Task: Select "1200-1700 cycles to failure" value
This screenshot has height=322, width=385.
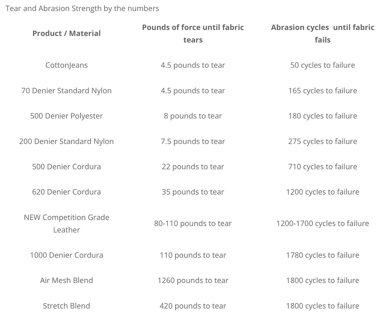Action: (x=322, y=223)
